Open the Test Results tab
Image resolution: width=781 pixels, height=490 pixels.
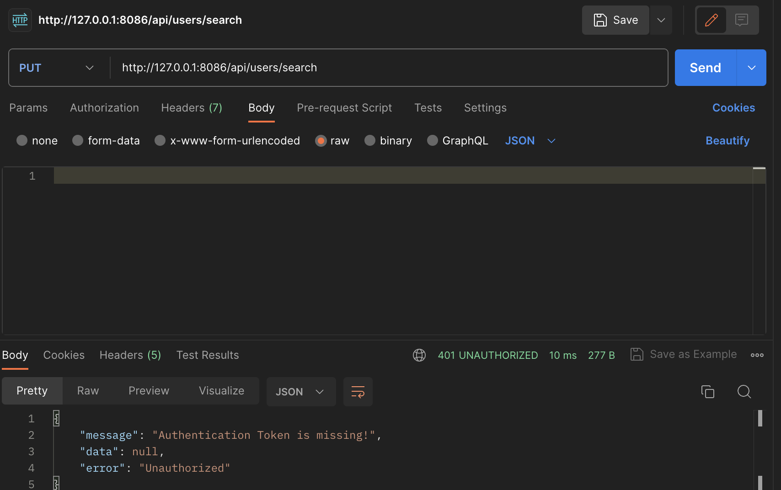pyautogui.click(x=208, y=355)
